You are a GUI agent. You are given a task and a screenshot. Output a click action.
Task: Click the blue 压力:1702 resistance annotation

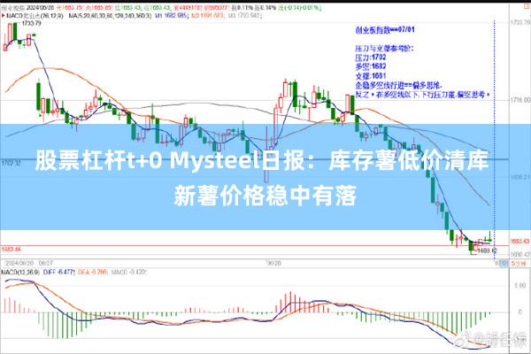pos(371,58)
